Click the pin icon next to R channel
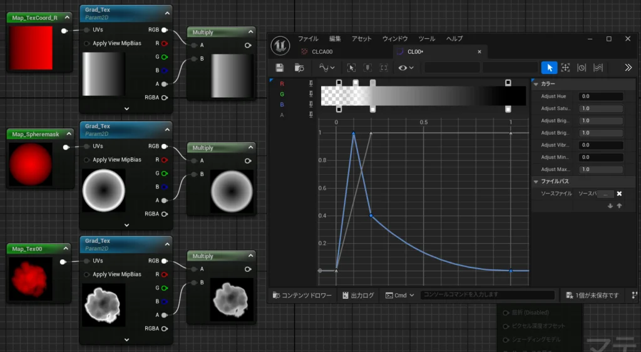The height and width of the screenshot is (352, 641). click(311, 83)
